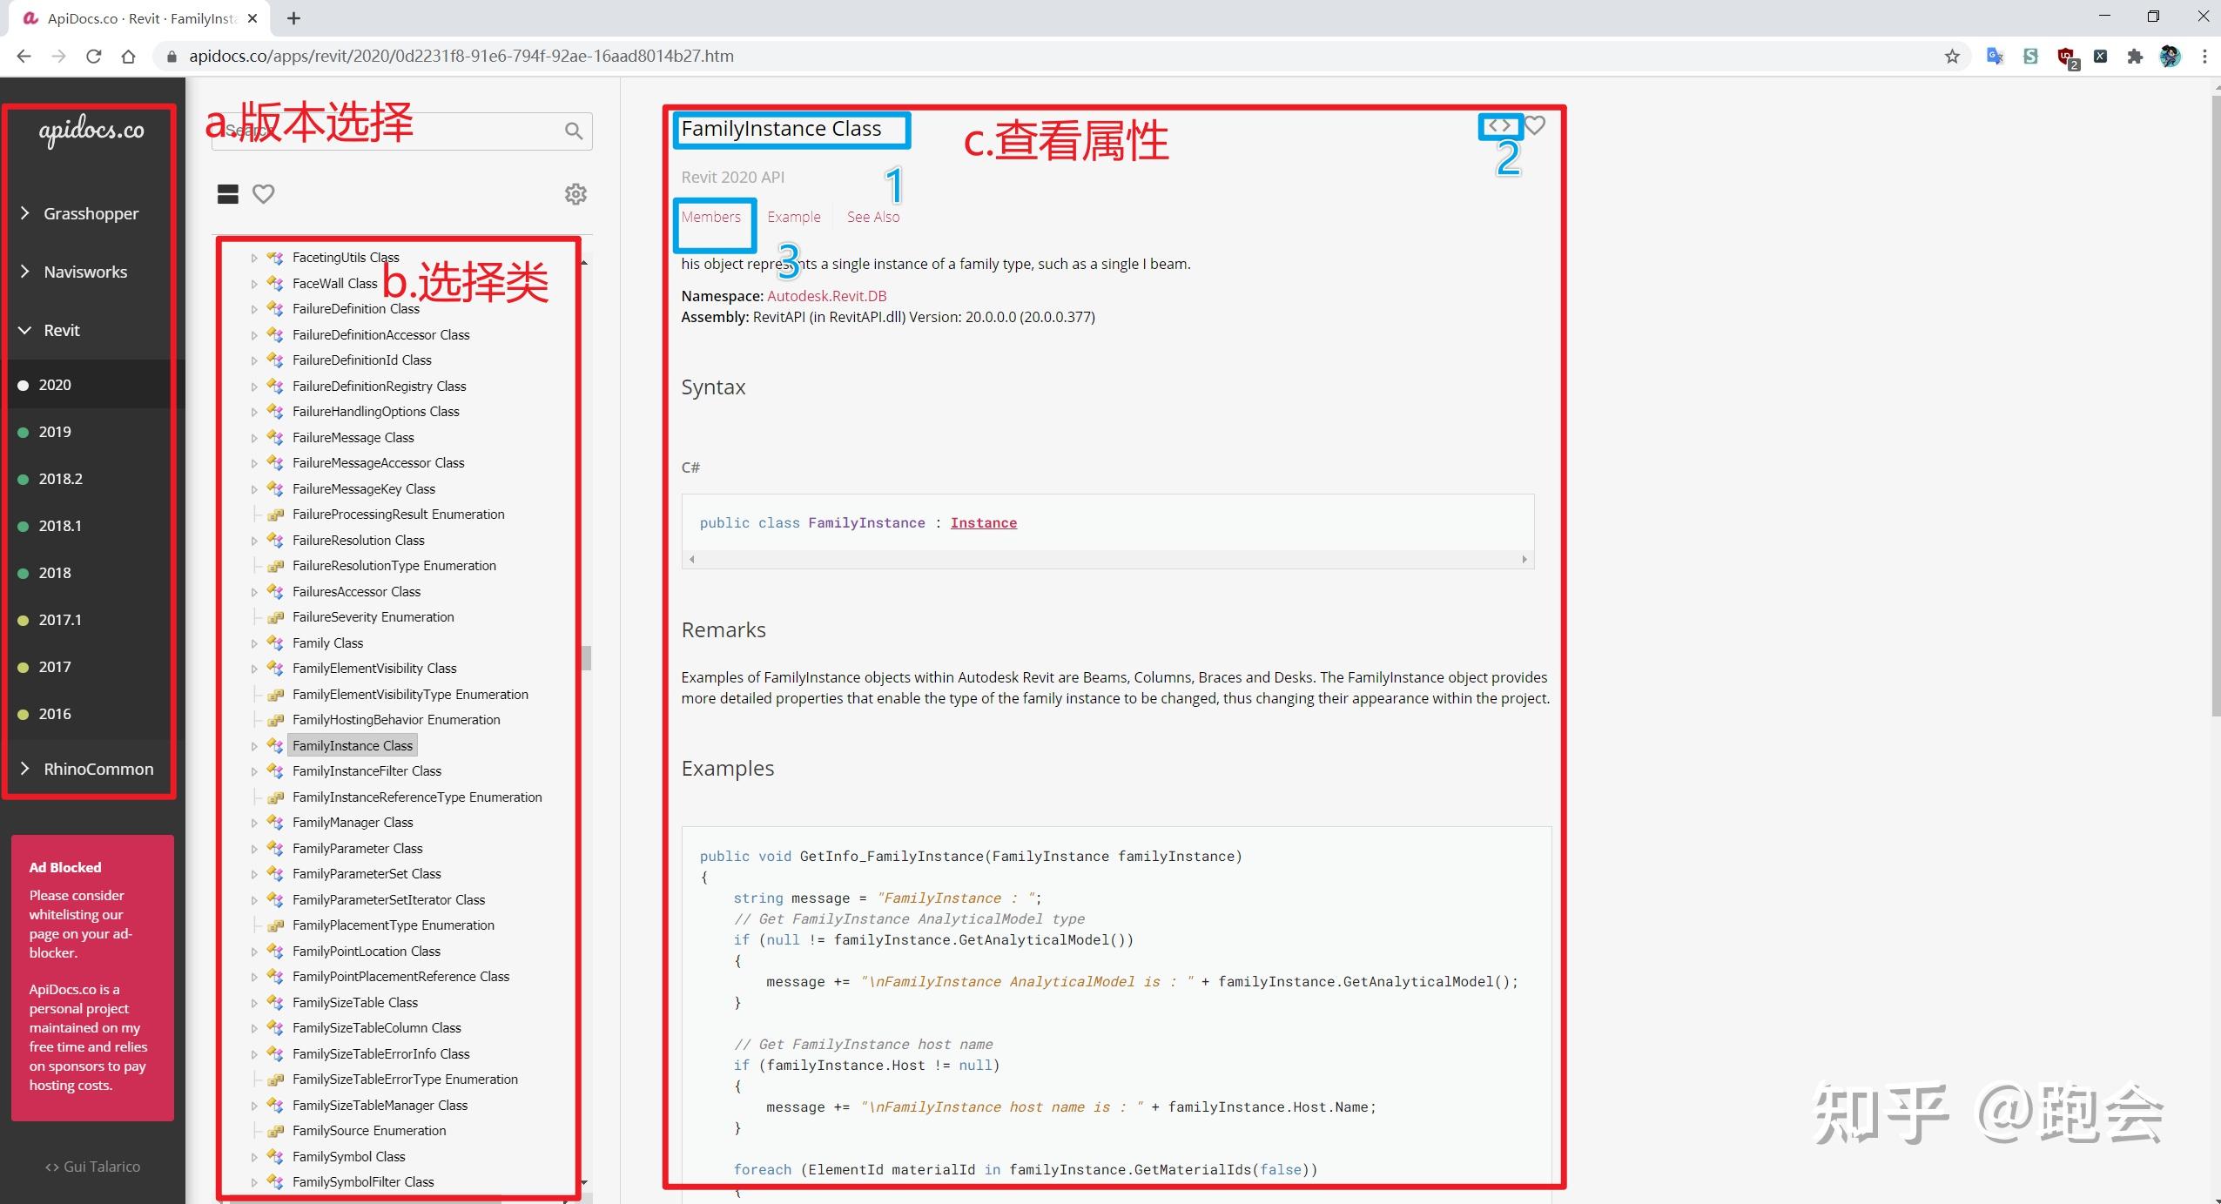The height and width of the screenshot is (1204, 2221).
Task: Switch to the tree list view icon
Action: click(x=228, y=194)
